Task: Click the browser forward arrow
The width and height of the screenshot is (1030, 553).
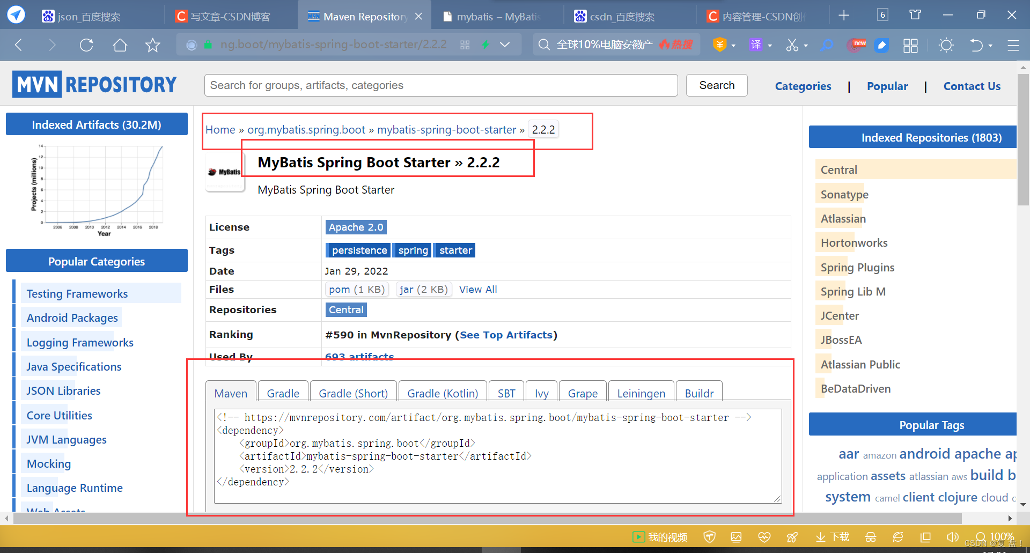Action: 51,45
